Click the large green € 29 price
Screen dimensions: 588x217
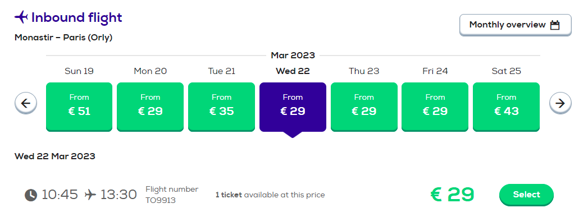(x=452, y=195)
